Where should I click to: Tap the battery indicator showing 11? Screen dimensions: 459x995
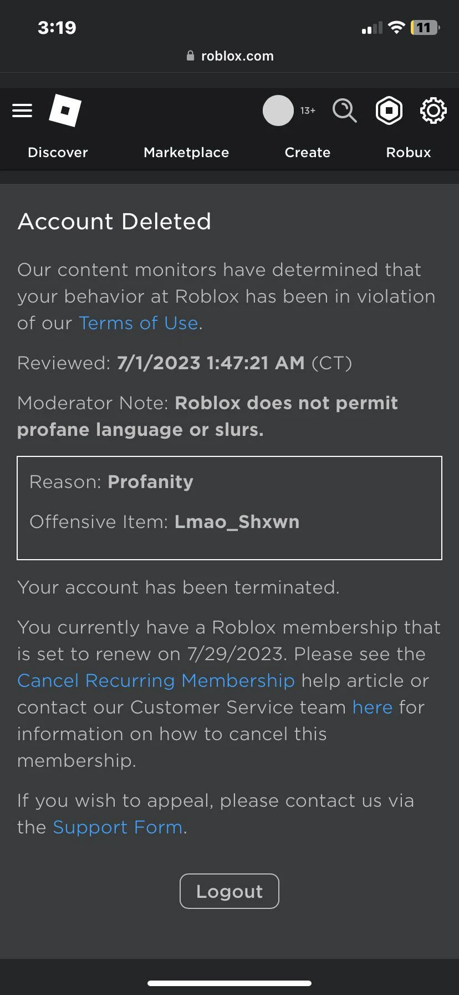tap(424, 27)
